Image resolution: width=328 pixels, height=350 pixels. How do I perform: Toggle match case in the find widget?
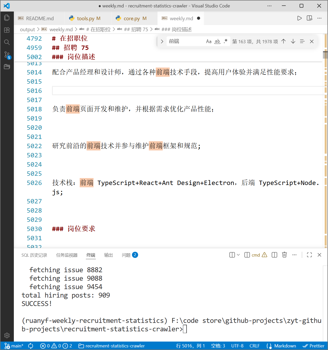pyautogui.click(x=209, y=41)
